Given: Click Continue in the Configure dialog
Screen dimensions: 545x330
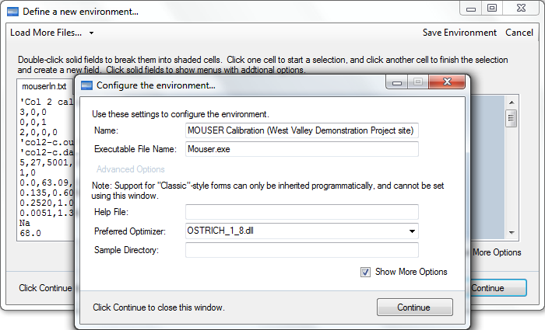Looking at the screenshot, I should click(x=415, y=307).
